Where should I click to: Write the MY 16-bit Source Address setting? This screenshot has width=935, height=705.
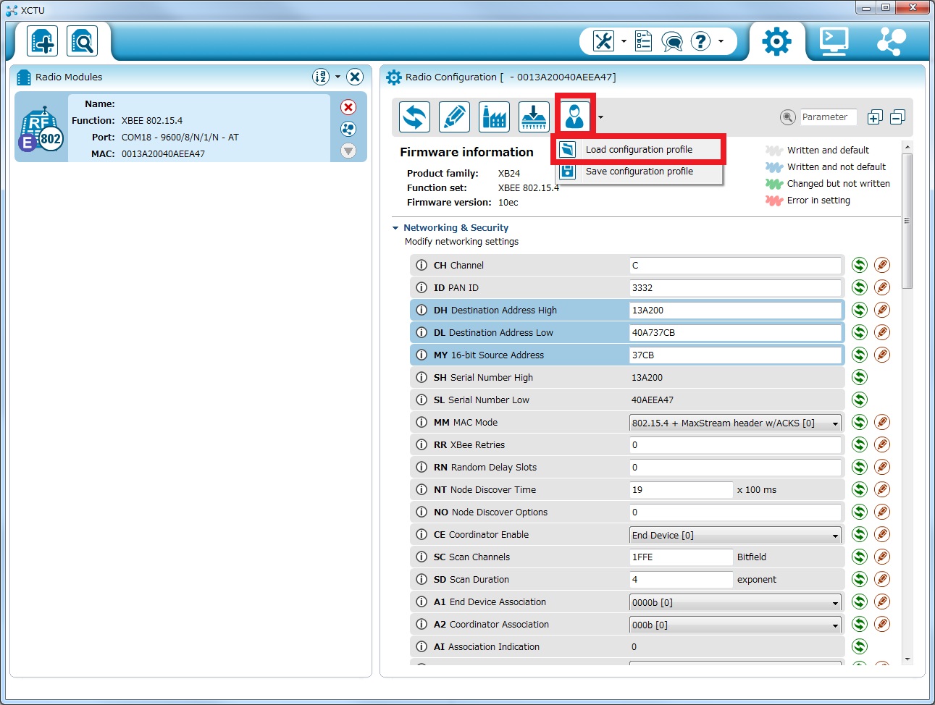click(882, 355)
